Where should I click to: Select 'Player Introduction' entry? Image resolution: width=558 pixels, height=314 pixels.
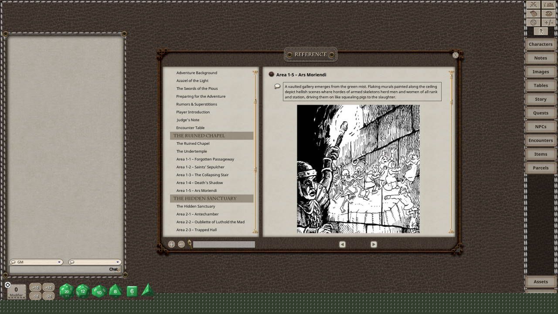193,112
